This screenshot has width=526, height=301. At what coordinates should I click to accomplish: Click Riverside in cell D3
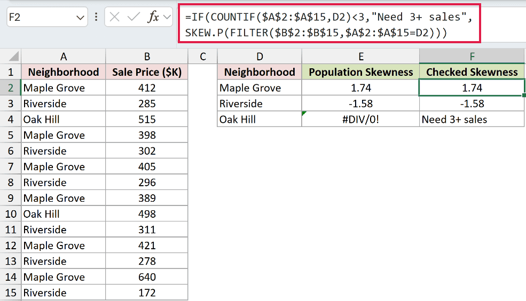coord(260,104)
